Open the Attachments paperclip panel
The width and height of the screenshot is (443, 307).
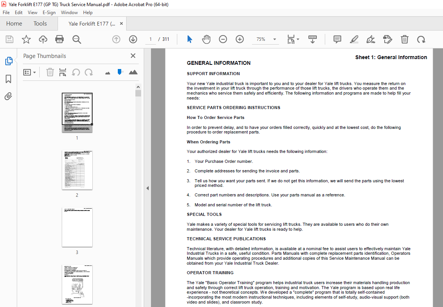[8, 96]
